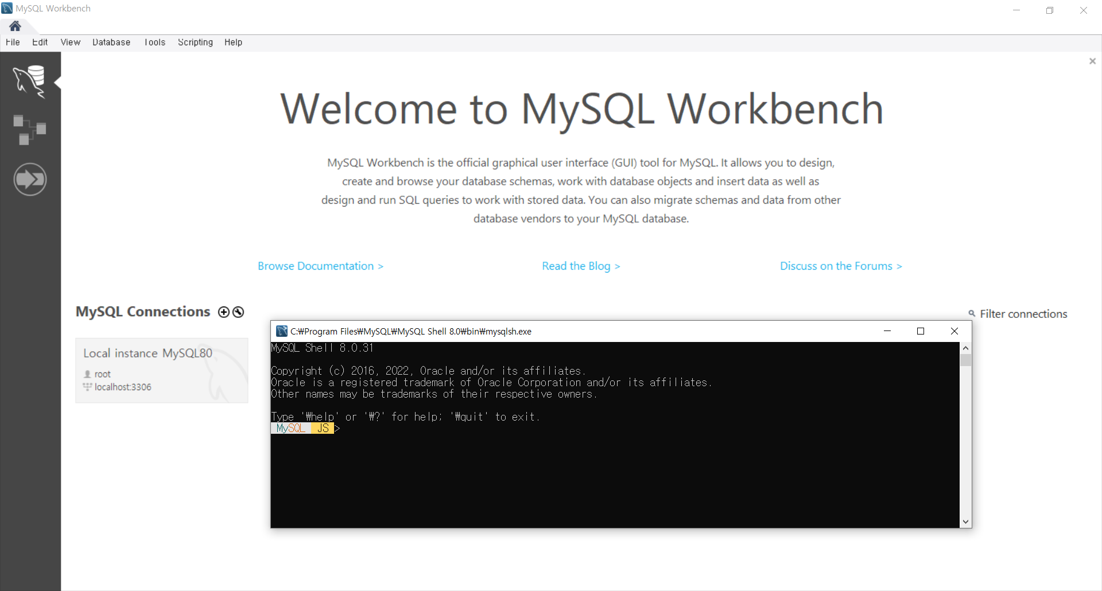This screenshot has width=1102, height=591.
Task: Restore the MySQL Workbench window
Action: click(x=1050, y=10)
